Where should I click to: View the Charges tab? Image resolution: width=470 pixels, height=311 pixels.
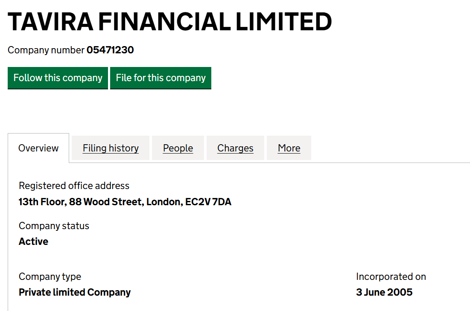tap(235, 148)
